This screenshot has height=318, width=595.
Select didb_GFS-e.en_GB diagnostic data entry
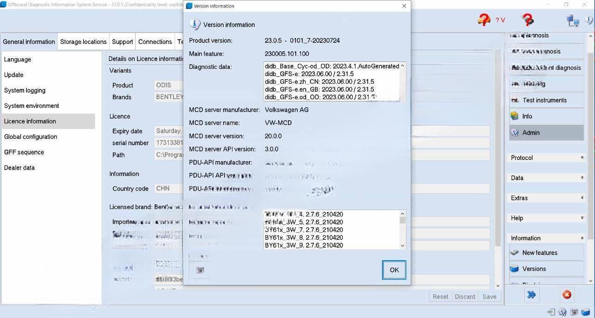click(x=319, y=89)
